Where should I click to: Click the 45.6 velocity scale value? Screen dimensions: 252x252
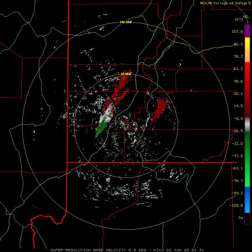238,81
